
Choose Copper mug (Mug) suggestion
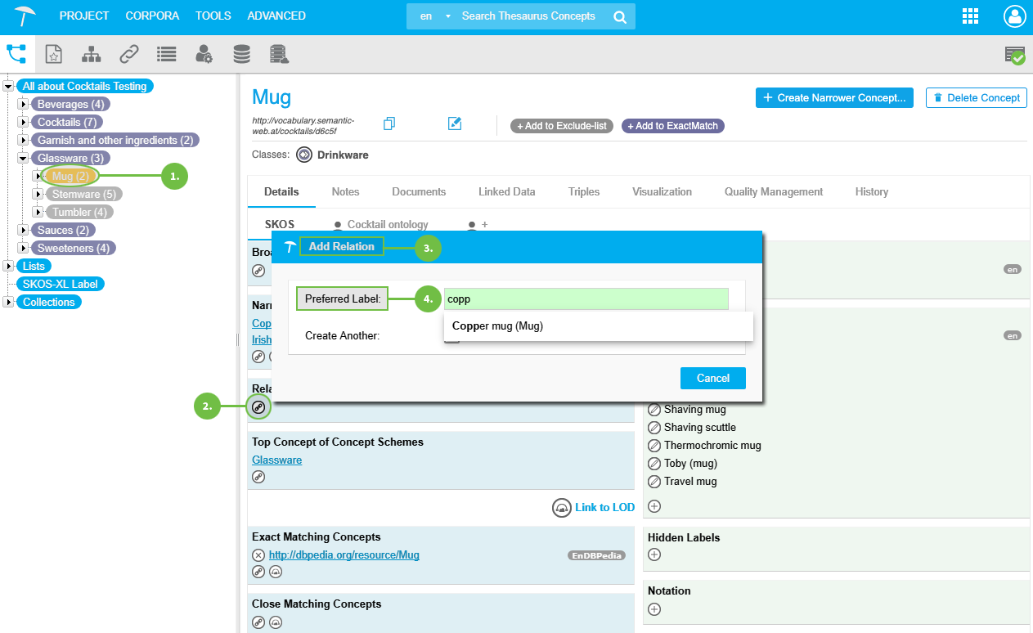[497, 325]
